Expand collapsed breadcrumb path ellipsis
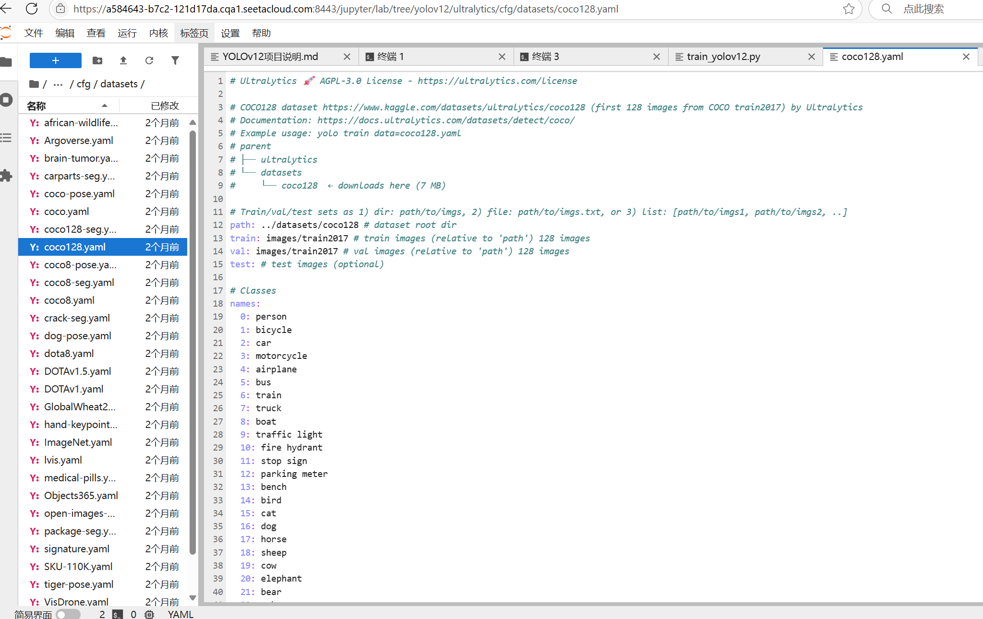The width and height of the screenshot is (983, 619). coord(58,84)
